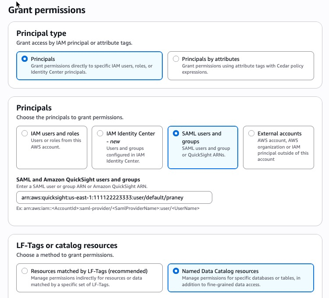Click the Principals section heading
The height and width of the screenshot is (298, 329).
pos(34,108)
